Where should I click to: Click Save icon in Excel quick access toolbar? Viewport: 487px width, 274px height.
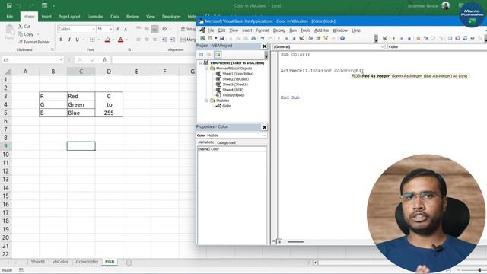9,5
